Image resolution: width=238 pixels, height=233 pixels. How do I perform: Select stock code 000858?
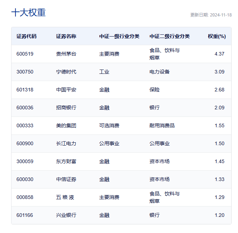coord(25,197)
